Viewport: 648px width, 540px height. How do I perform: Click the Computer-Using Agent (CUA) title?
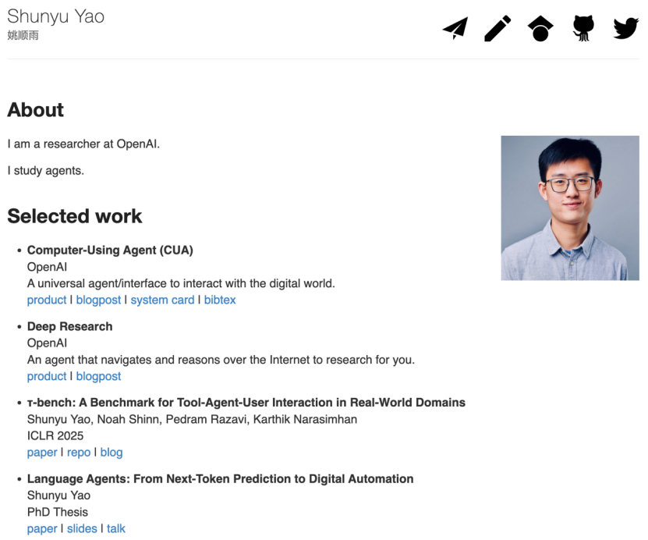pos(110,250)
